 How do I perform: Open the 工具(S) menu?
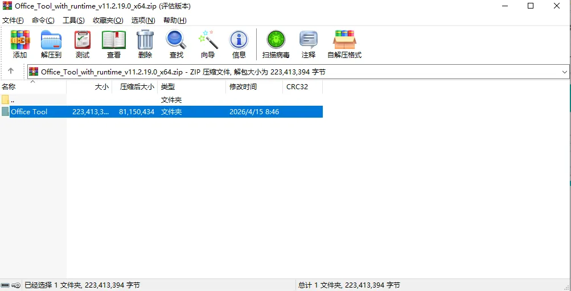73,20
